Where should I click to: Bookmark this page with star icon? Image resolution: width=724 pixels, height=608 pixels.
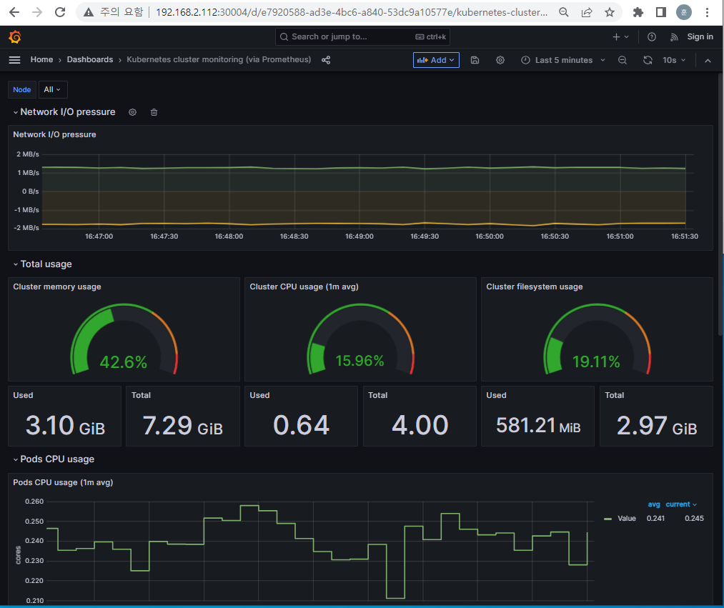pos(610,12)
